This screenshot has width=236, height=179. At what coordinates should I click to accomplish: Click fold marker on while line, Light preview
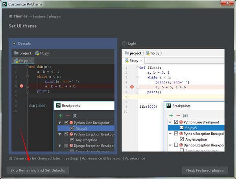[138, 77]
